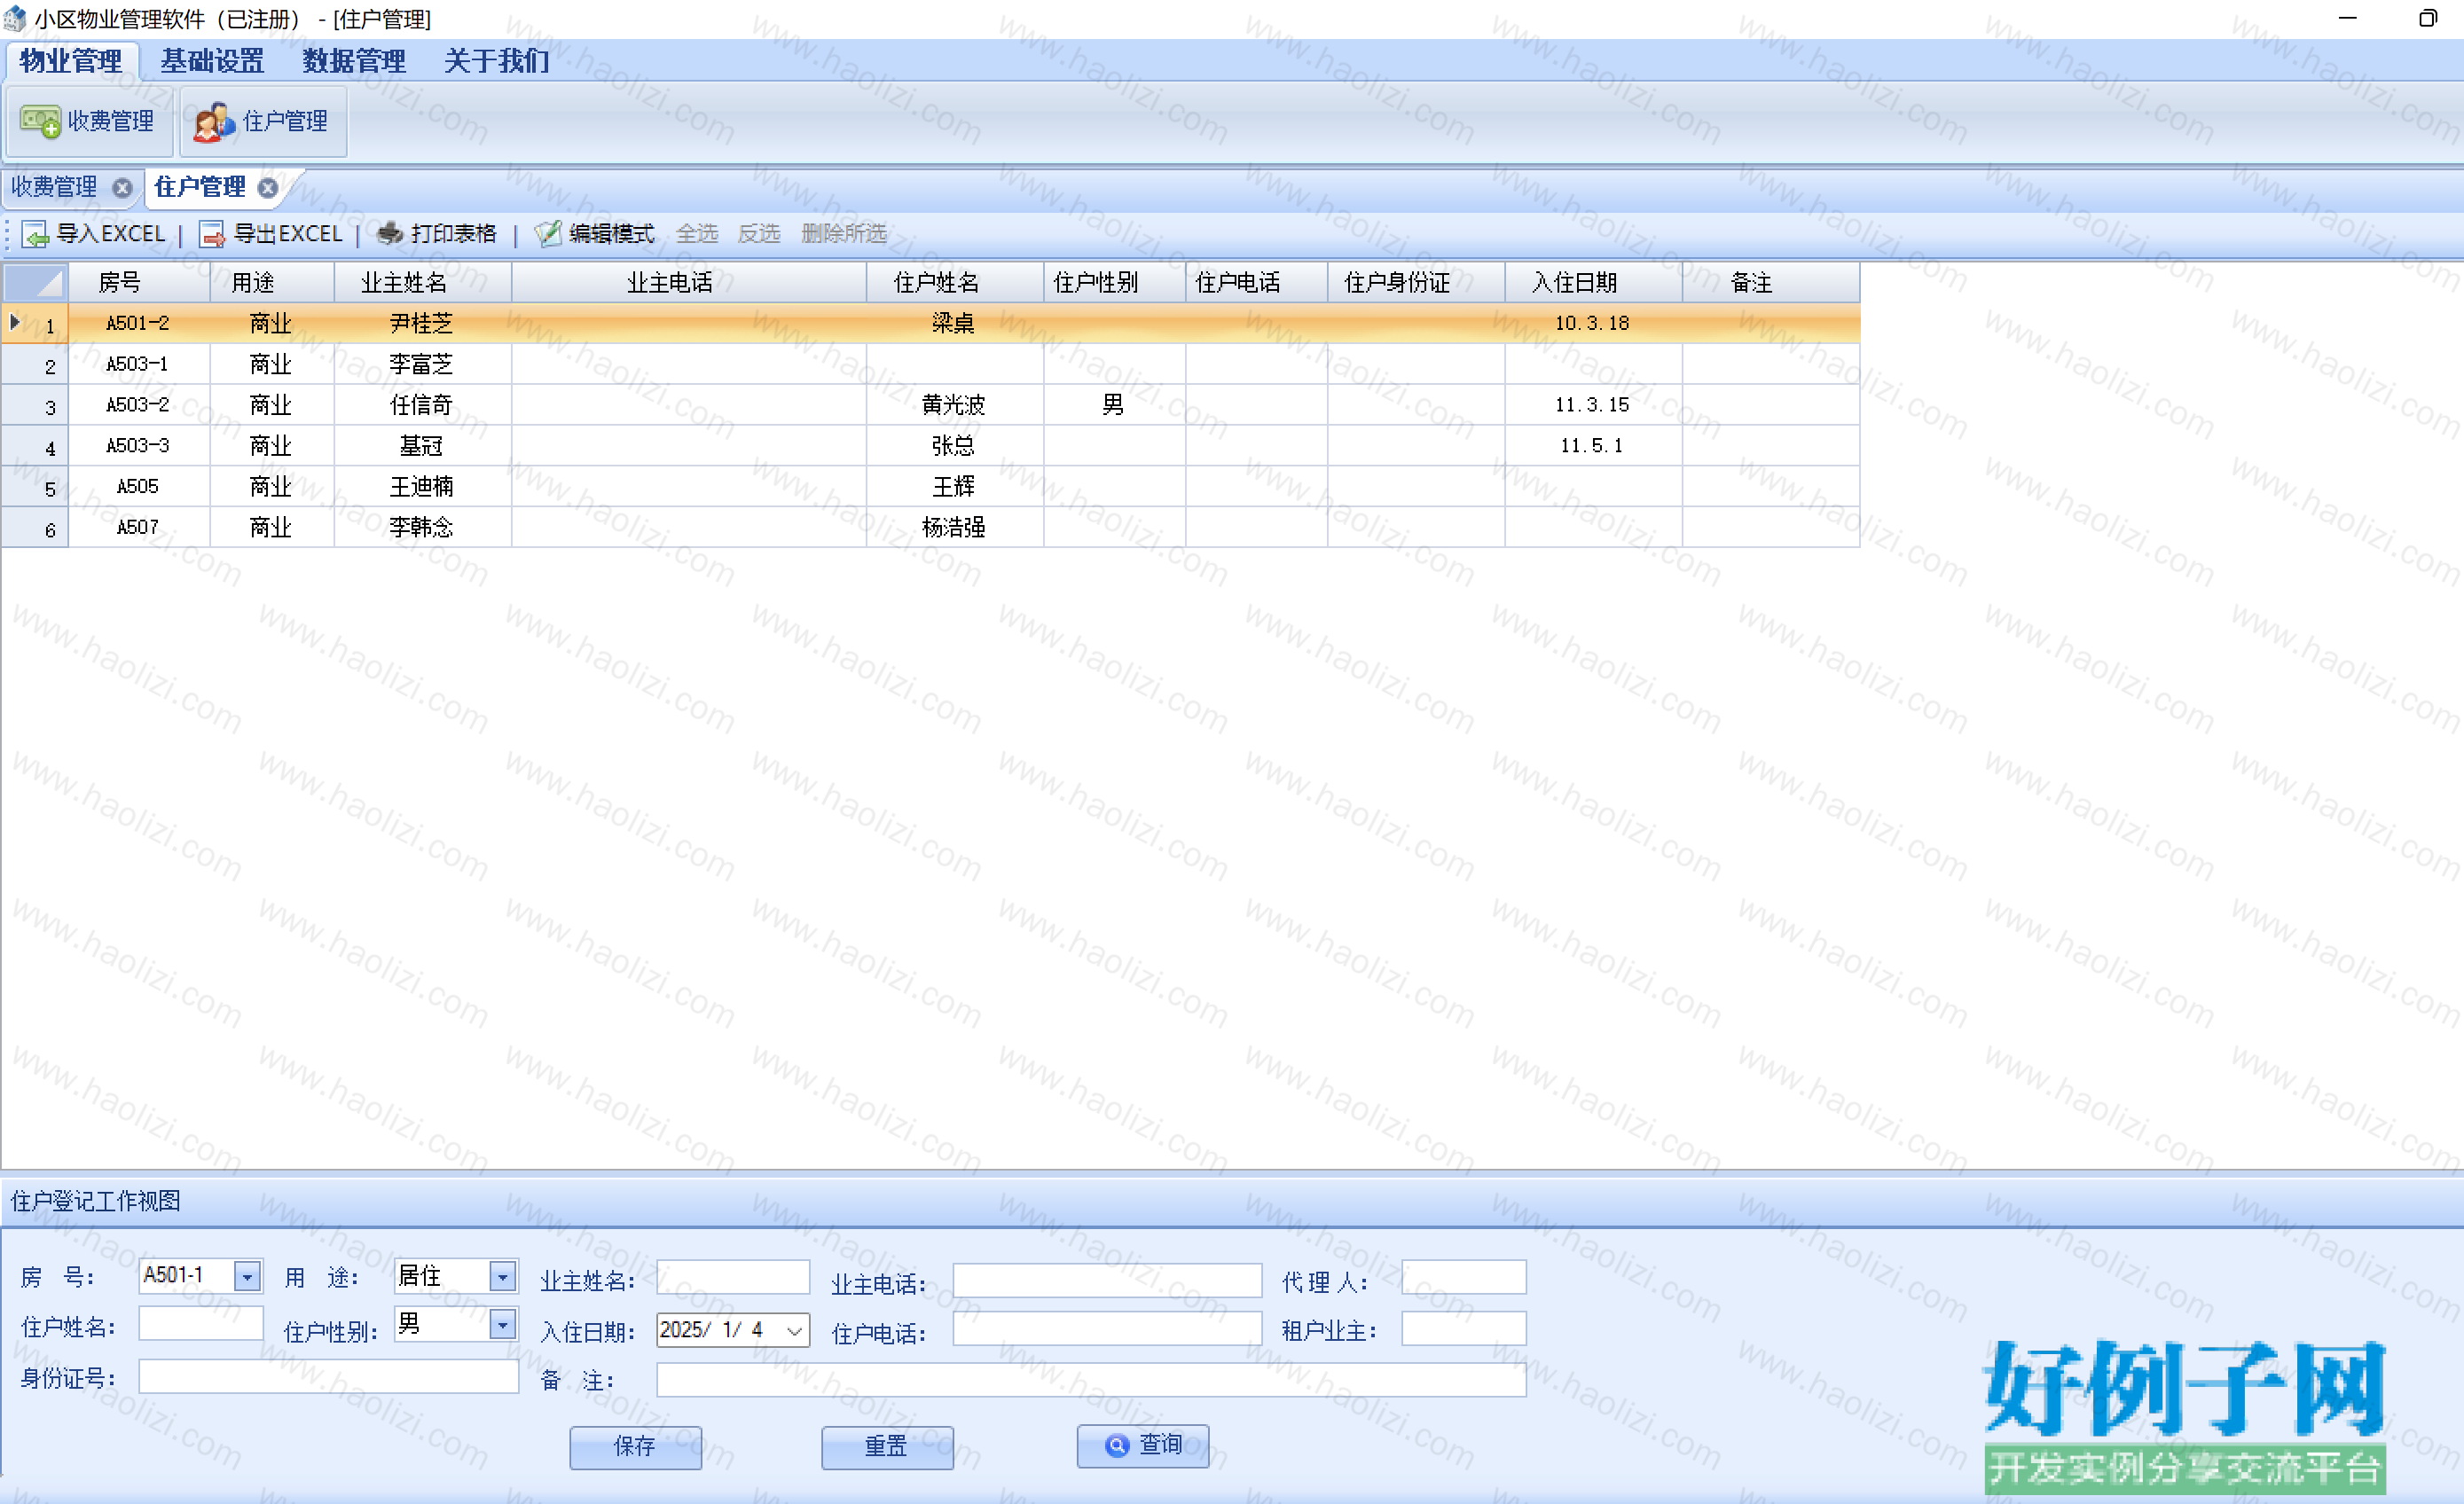Click the gender cell 男 in row 3
This screenshot has height=1504, width=2464.
(1115, 405)
